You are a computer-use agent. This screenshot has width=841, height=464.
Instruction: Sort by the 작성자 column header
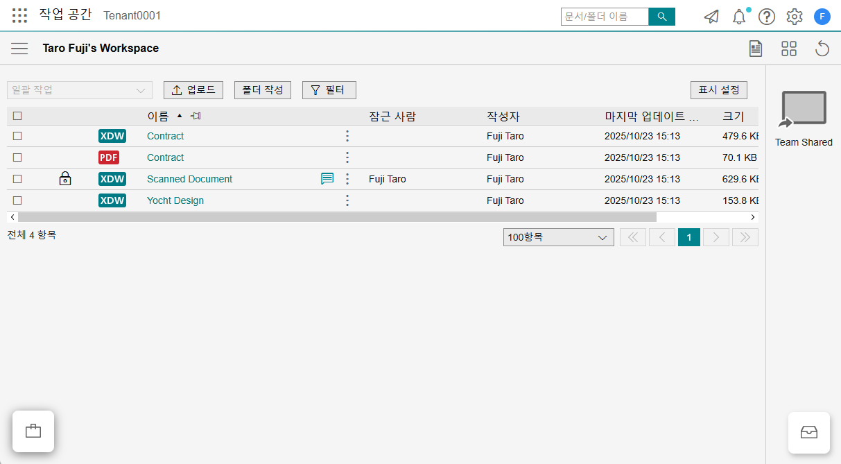click(503, 117)
